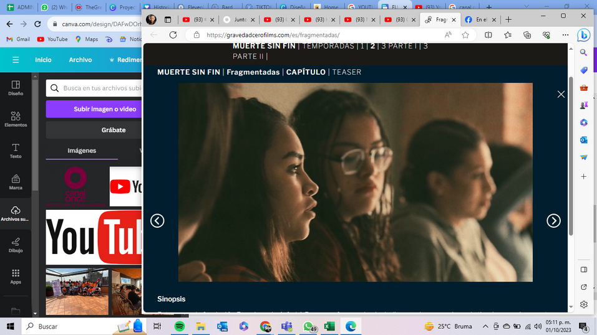Open Gmail bookmark in Chrome
The height and width of the screenshot is (335, 597).
click(x=18, y=39)
